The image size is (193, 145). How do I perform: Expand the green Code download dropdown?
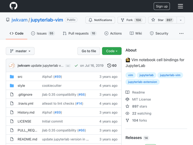click(x=112, y=51)
